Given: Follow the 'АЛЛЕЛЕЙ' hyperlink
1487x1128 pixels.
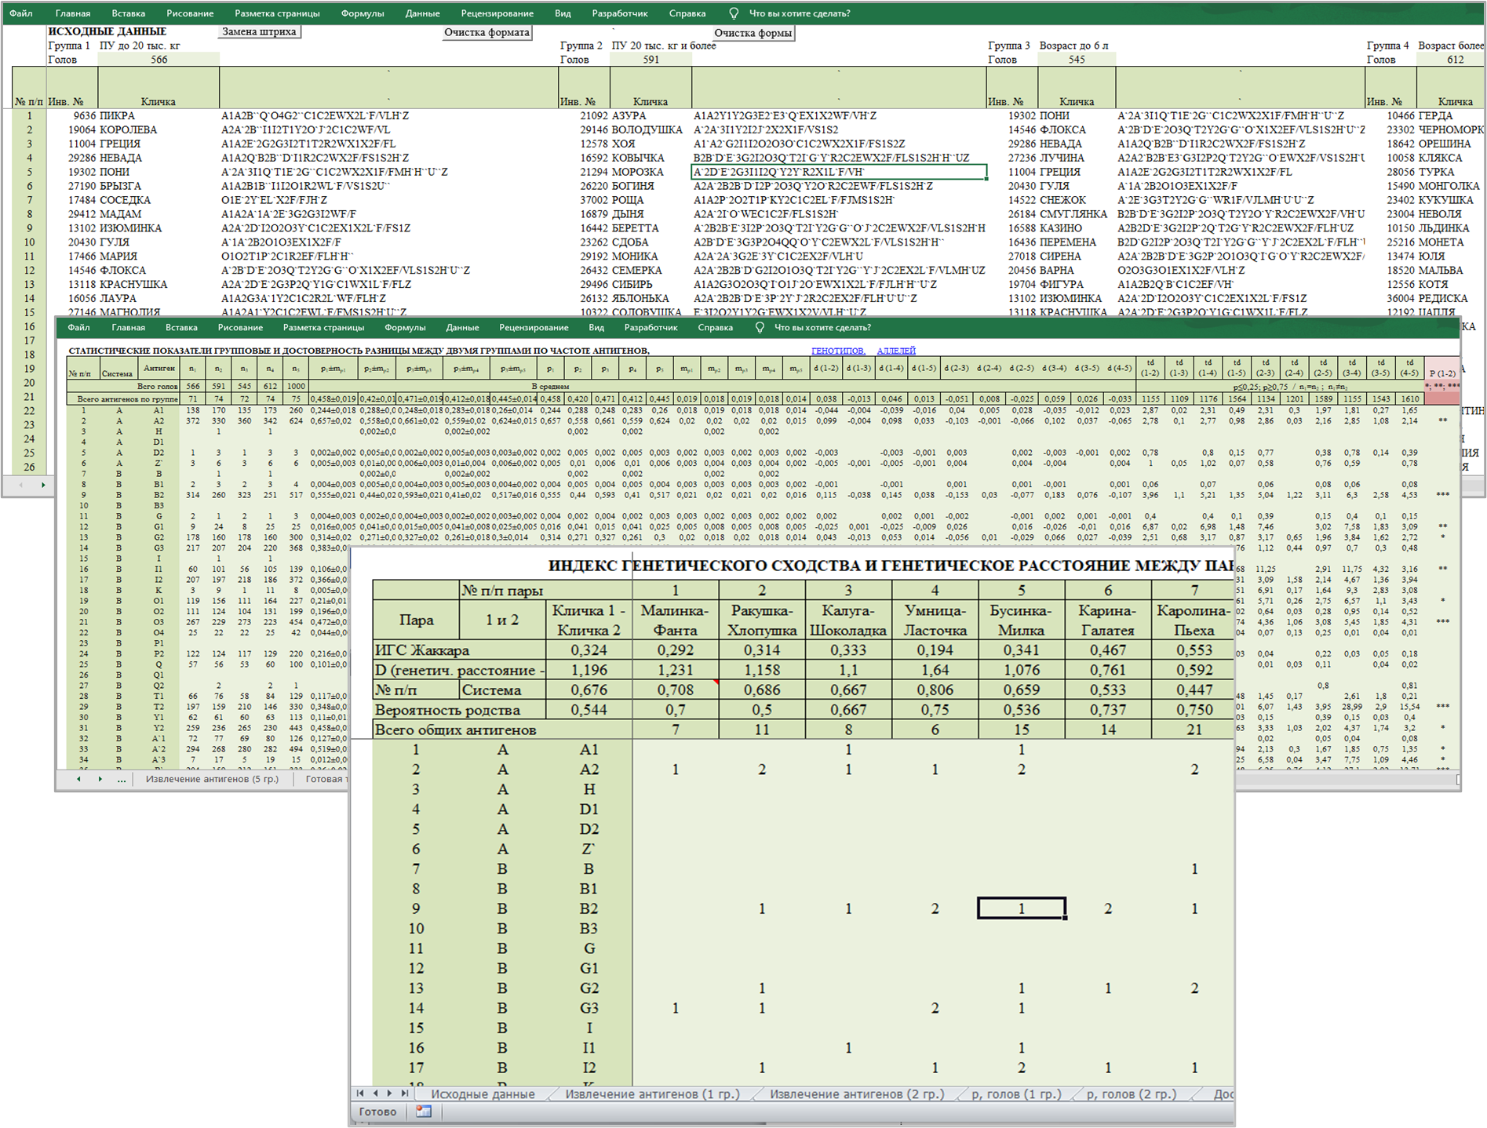Looking at the screenshot, I should [x=895, y=351].
